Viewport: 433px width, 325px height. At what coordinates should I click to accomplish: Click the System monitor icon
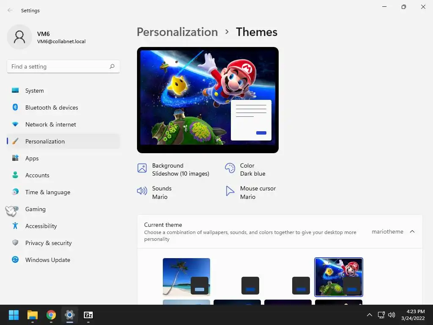pos(15,91)
